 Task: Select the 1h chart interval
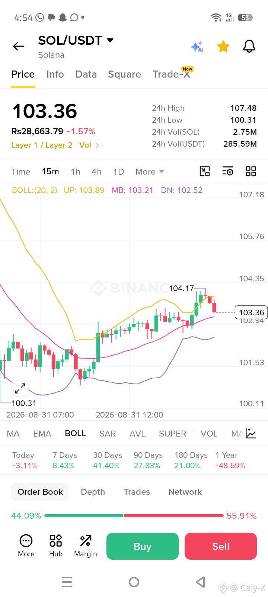[76, 172]
